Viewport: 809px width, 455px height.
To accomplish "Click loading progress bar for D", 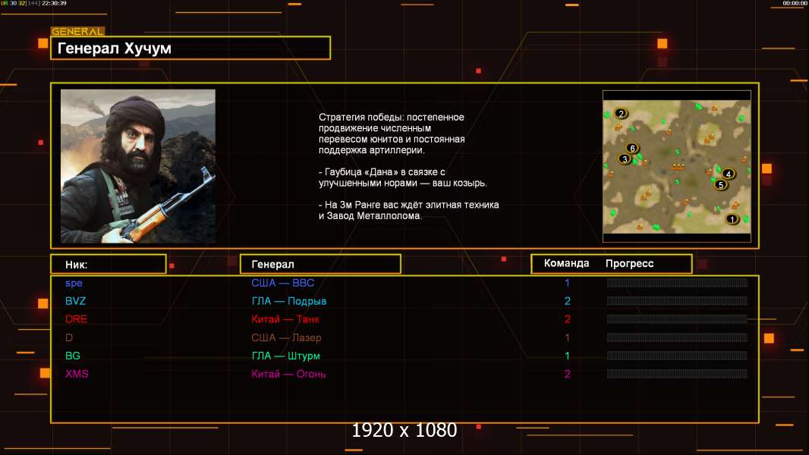I will pyautogui.click(x=677, y=337).
